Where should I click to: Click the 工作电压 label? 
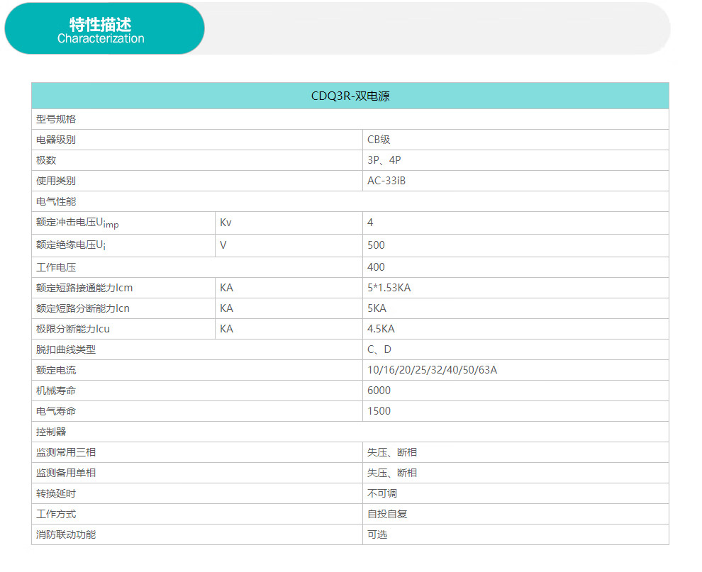56,267
